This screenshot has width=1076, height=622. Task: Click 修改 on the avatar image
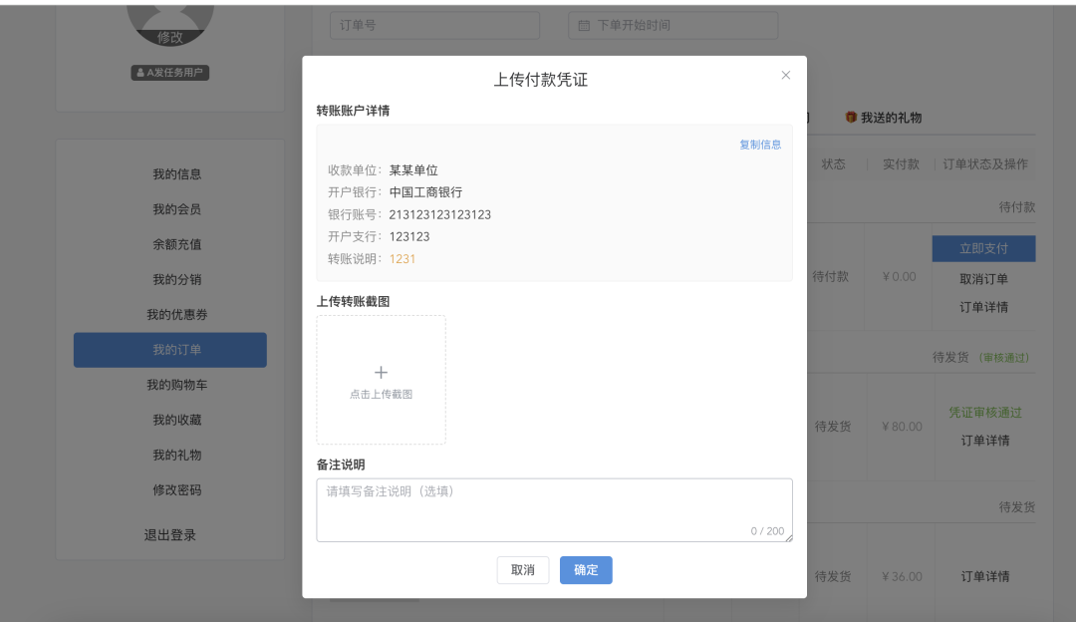[x=170, y=37]
